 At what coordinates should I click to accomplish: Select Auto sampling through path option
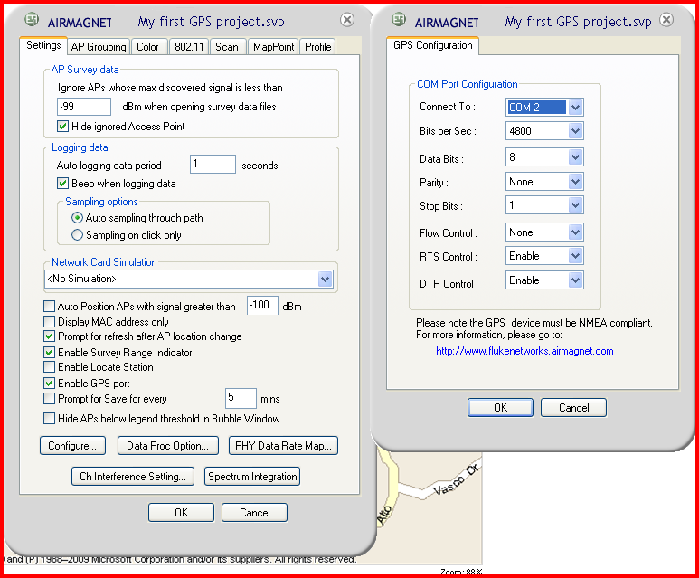[x=77, y=218]
